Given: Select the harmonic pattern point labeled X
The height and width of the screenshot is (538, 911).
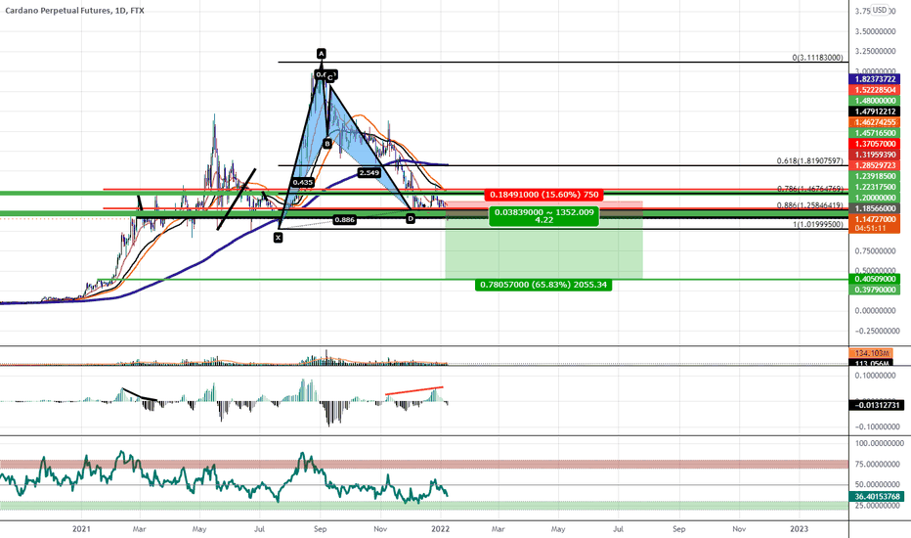Looking at the screenshot, I should click(x=279, y=238).
